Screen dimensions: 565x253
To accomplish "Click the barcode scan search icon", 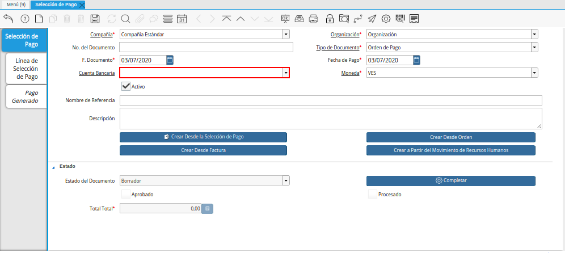I will coord(400,19).
